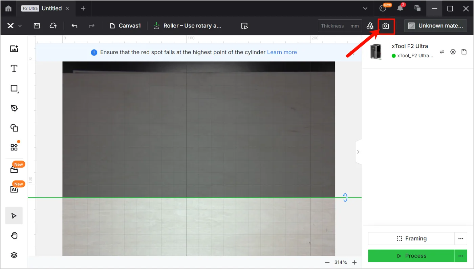This screenshot has height=269, width=474.
Task: Open the device file storage icon
Action: pos(464,52)
